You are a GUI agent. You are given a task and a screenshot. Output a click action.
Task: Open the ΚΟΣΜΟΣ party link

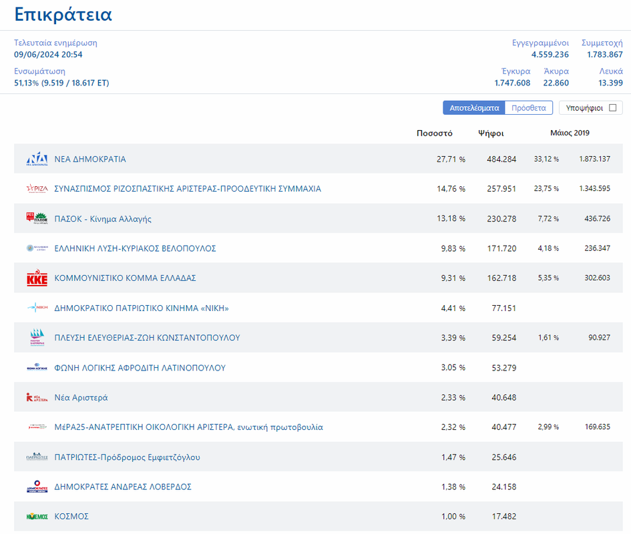tap(71, 516)
